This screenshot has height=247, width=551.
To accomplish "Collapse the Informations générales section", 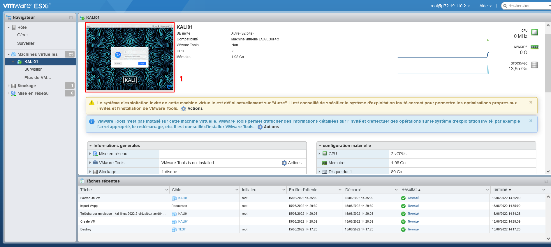I will (x=91, y=146).
